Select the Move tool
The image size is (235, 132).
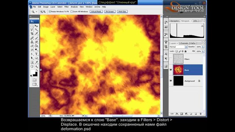pos(36,26)
